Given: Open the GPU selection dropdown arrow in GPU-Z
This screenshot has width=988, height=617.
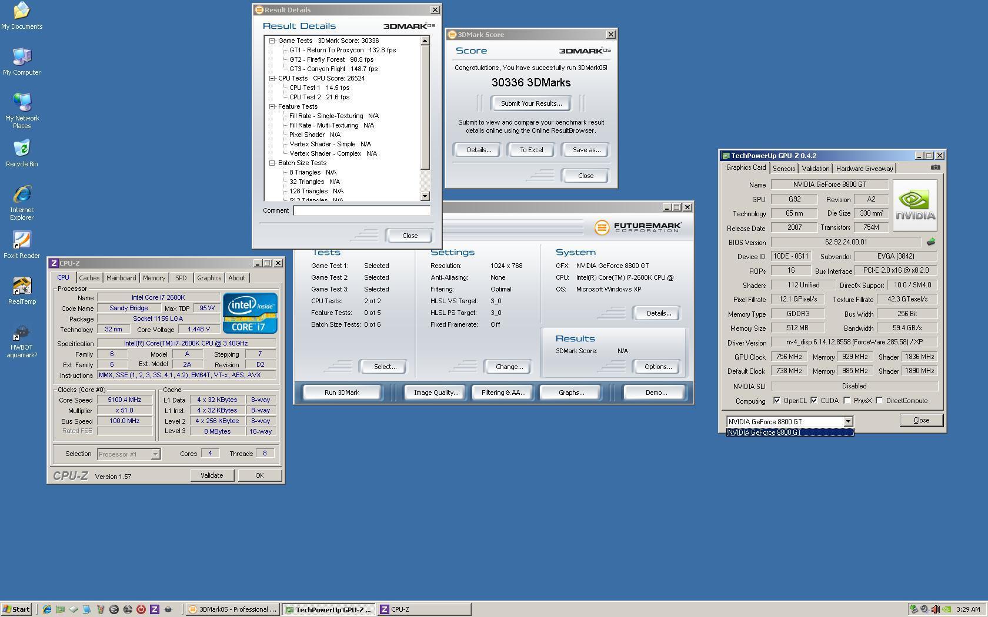Looking at the screenshot, I should pyautogui.click(x=848, y=421).
